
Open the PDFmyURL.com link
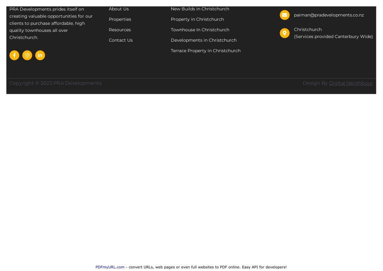110,267
